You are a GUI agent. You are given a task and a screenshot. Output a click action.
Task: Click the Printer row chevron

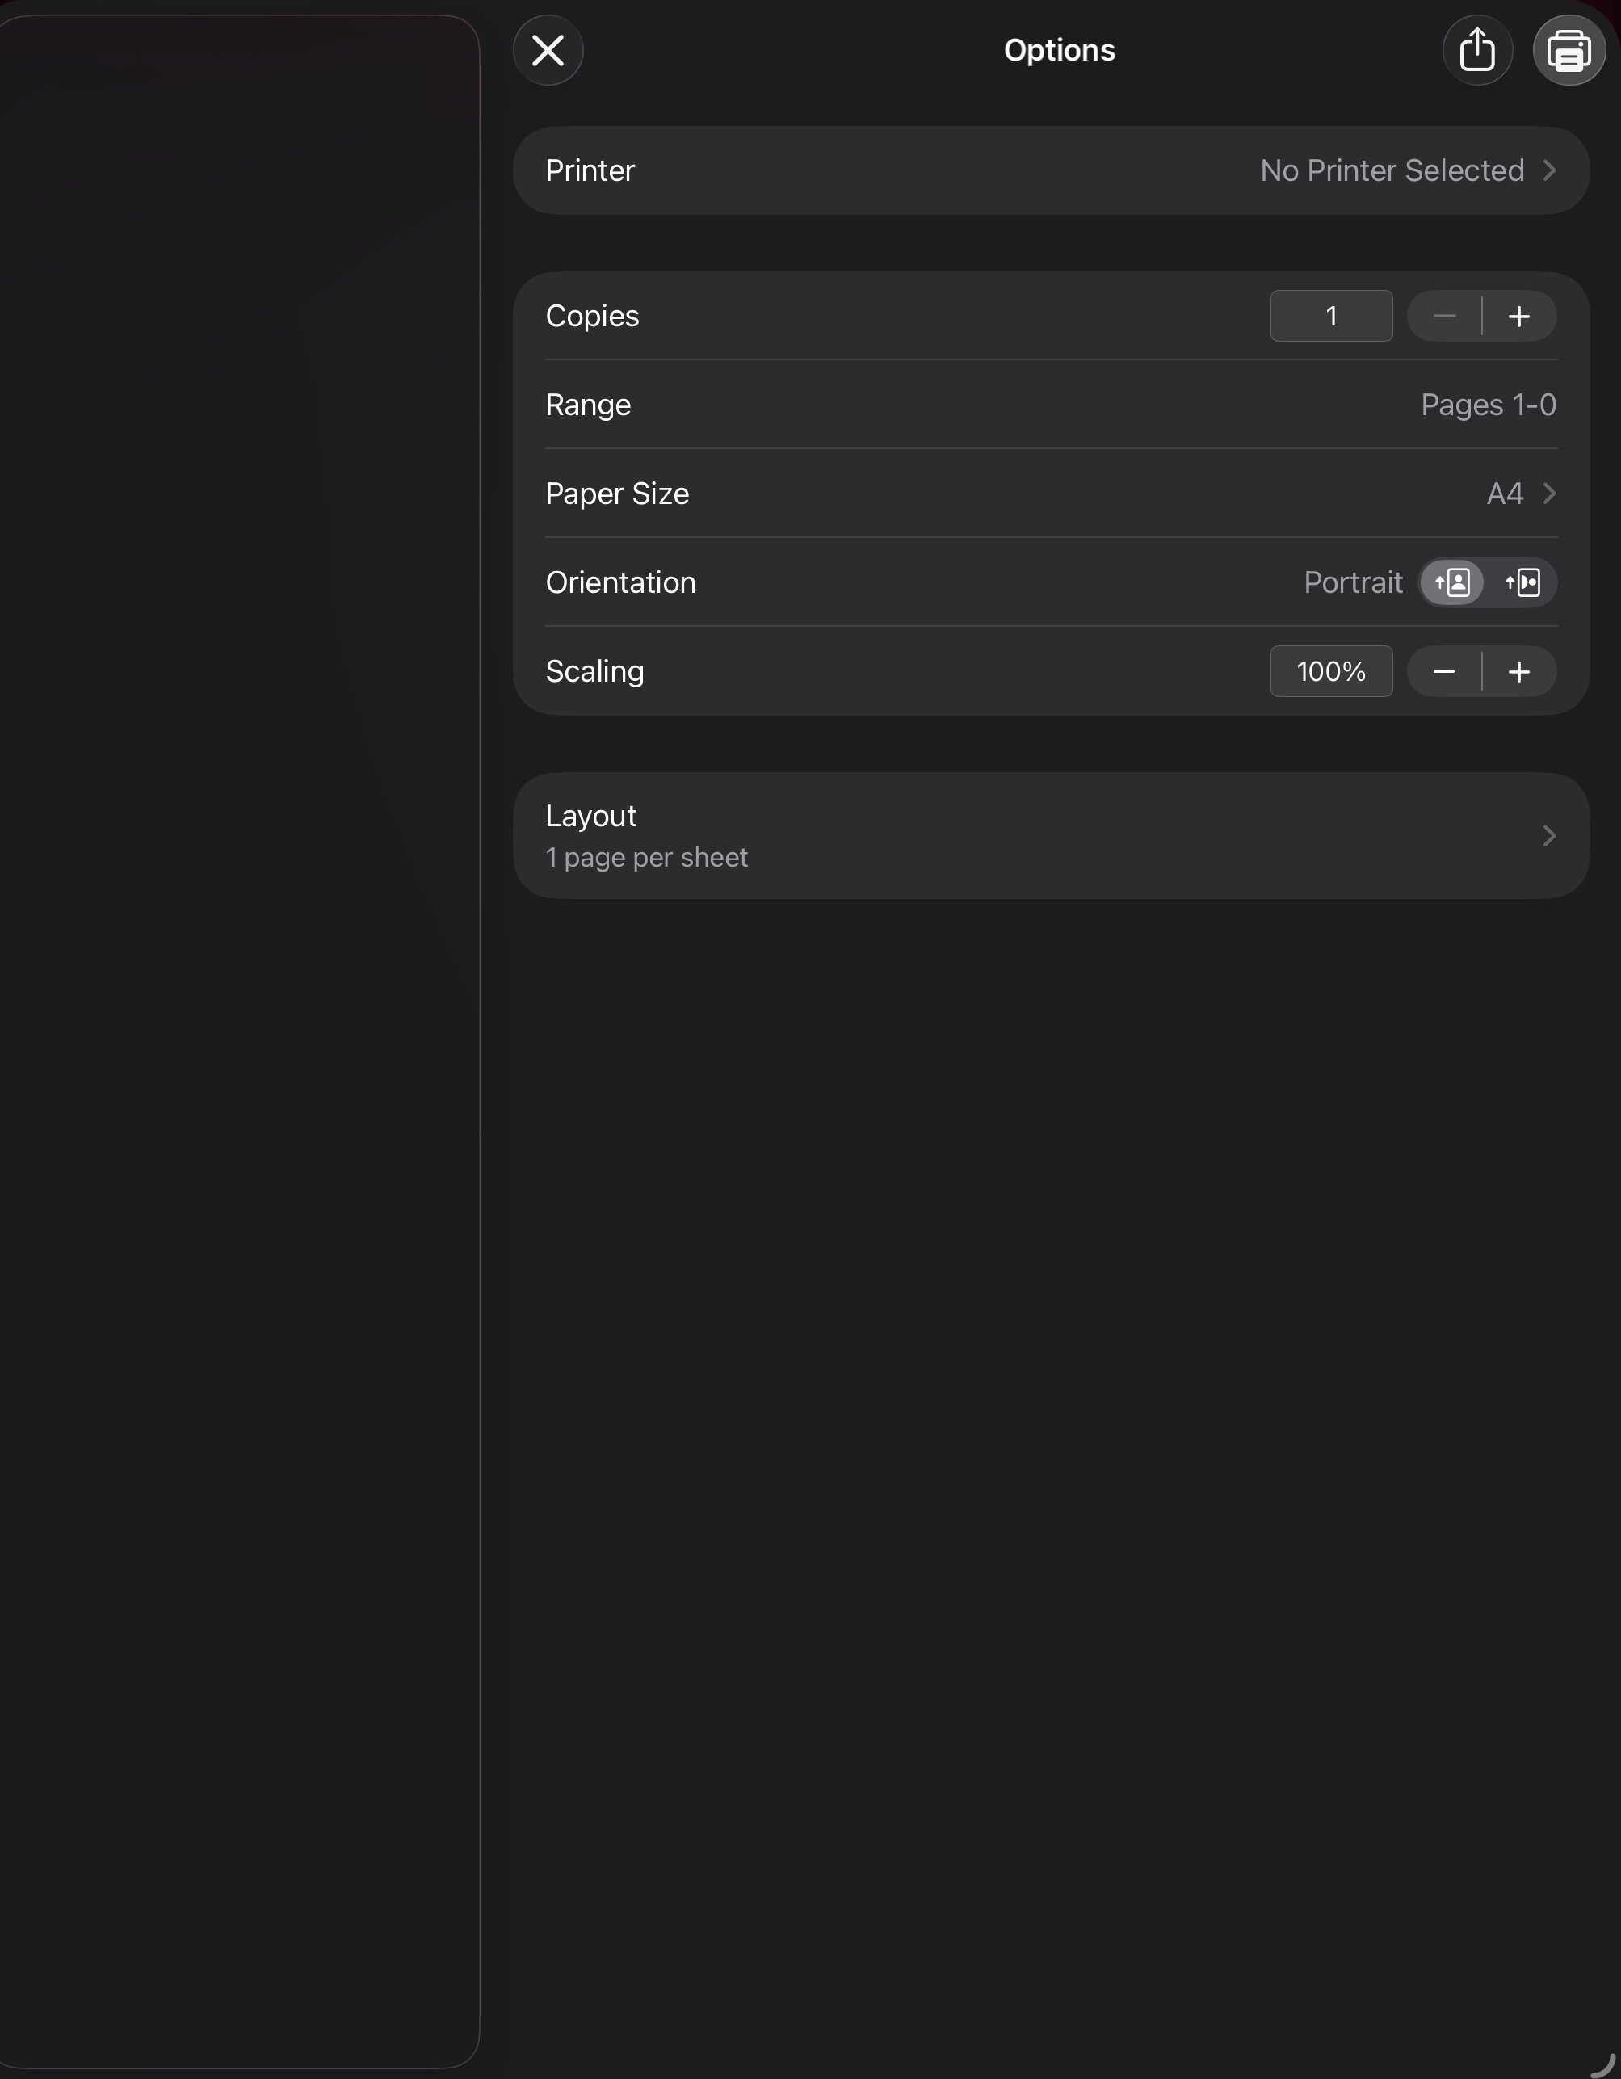click(1548, 170)
